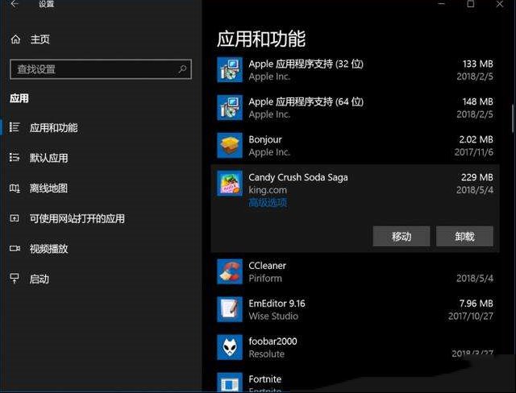Select the Apple 应用程序支持 (32 位) entry
The image size is (516, 393).
point(355,70)
